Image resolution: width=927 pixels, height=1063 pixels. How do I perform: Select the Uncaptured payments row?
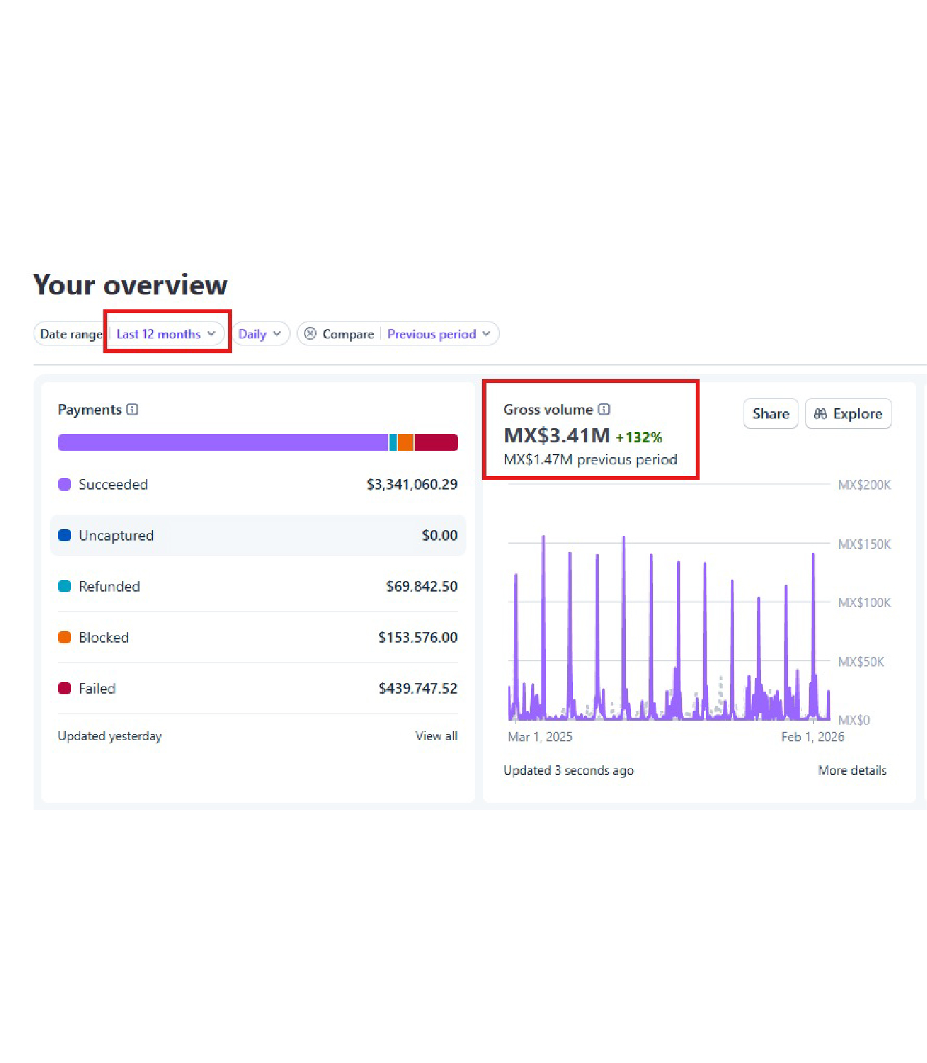click(x=258, y=535)
